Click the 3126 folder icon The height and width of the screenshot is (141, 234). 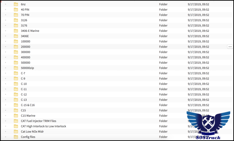pyautogui.click(x=16, y=20)
